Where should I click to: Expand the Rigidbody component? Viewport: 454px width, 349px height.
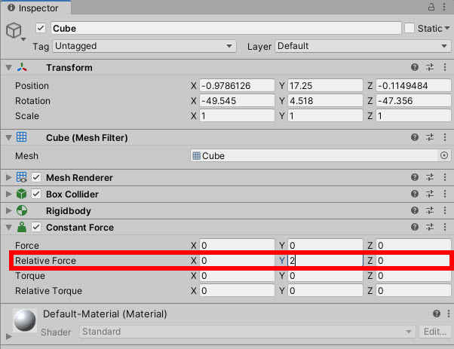[x=9, y=210]
